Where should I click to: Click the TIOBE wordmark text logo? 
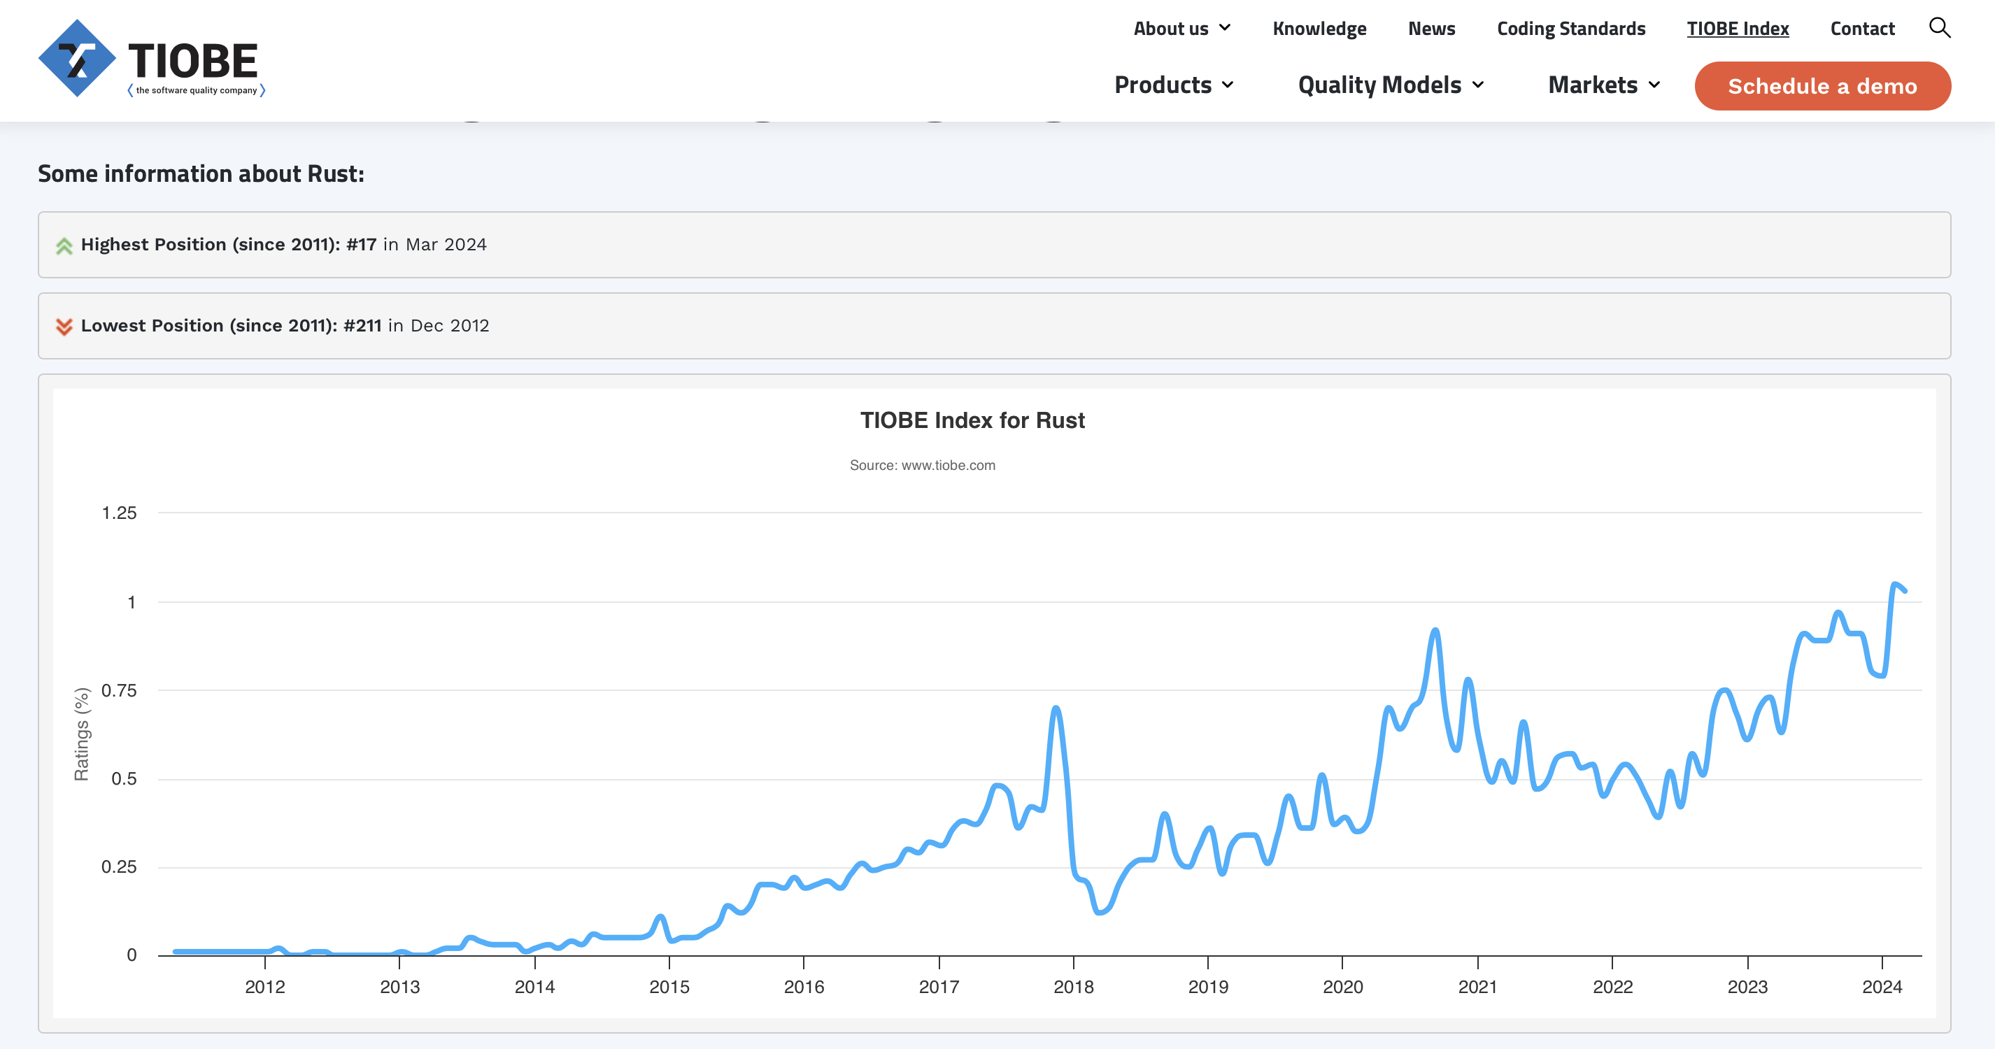point(193,60)
